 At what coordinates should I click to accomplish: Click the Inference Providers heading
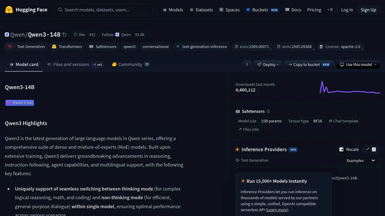pyautogui.click(x=264, y=149)
